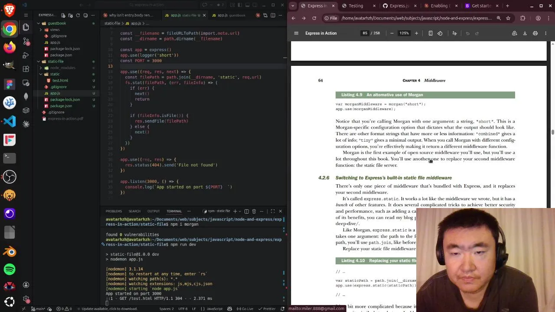Image resolution: width=555 pixels, height=312 pixels.
Task: Click the fit to page PDF button
Action: 431,33
